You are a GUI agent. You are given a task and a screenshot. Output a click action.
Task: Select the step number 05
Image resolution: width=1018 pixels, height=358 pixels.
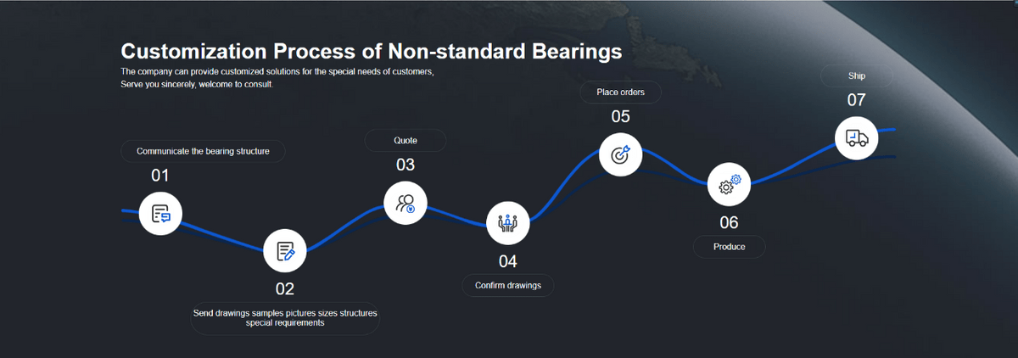coord(621,116)
